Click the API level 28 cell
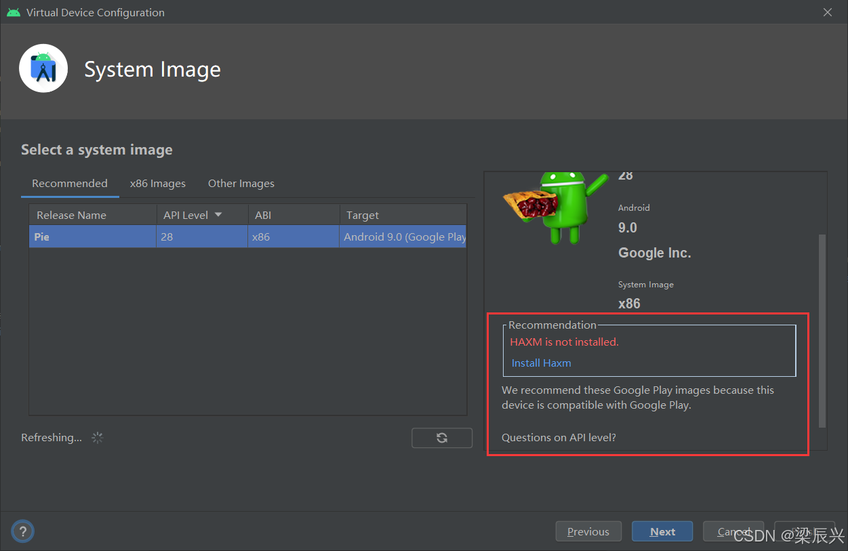This screenshot has width=848, height=551. [202, 237]
